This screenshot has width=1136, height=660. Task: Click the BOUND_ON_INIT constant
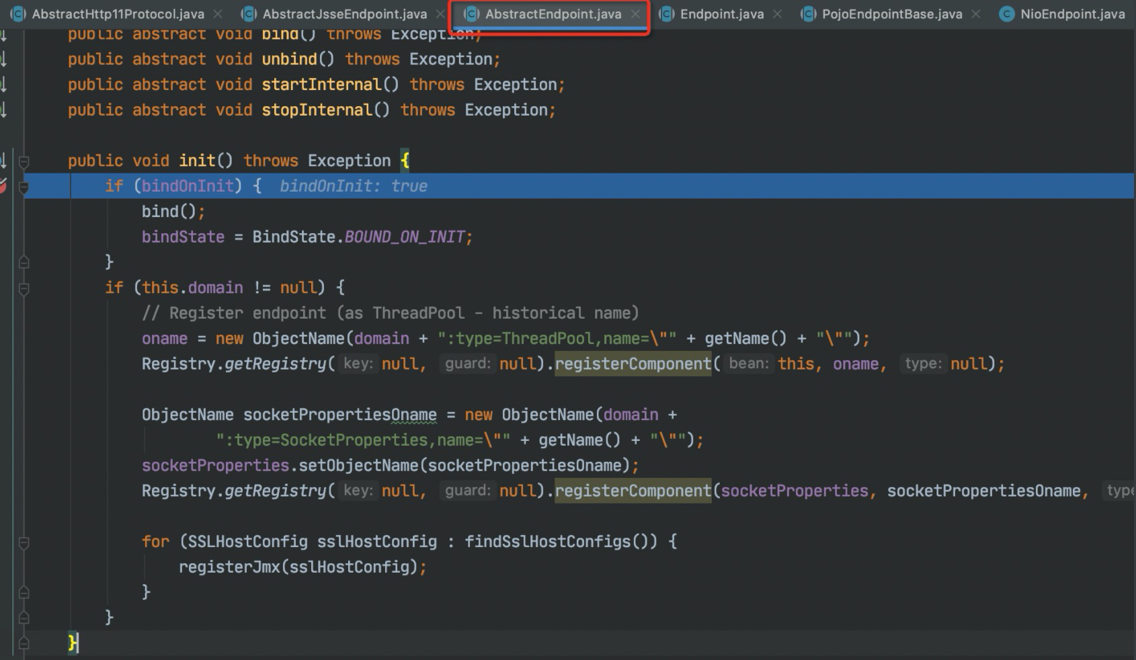click(x=404, y=237)
